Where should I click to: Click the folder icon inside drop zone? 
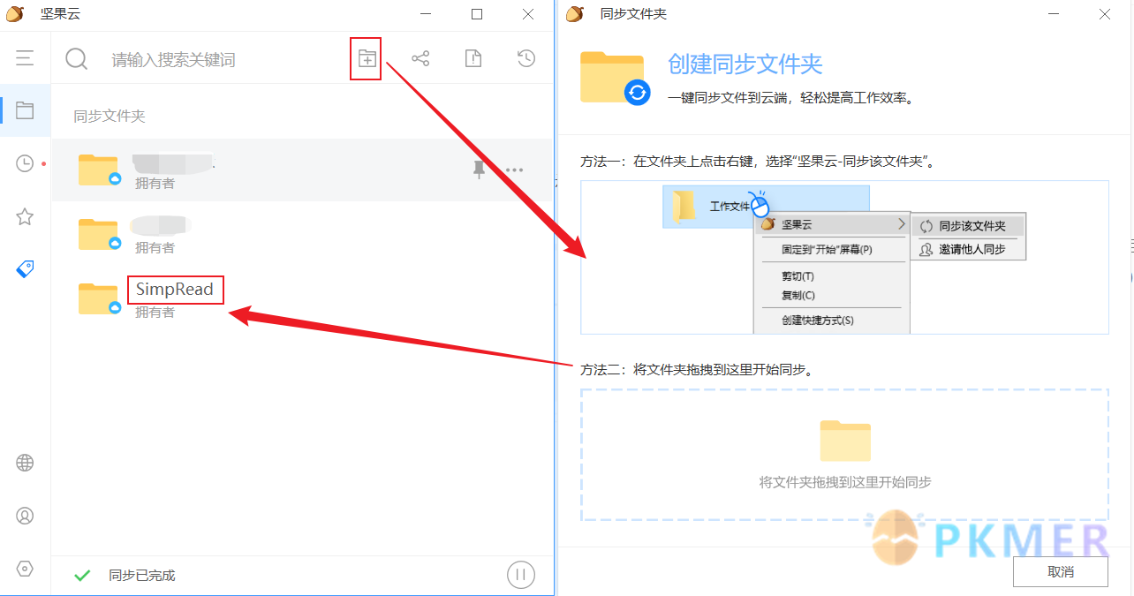click(x=845, y=441)
